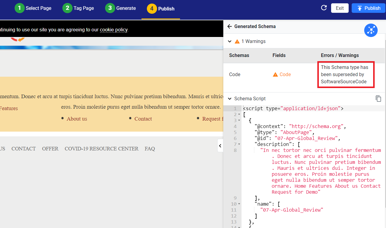Image resolution: width=386 pixels, height=228 pixels.
Task: Click the CONTACT footer menu item
Action: point(24,149)
